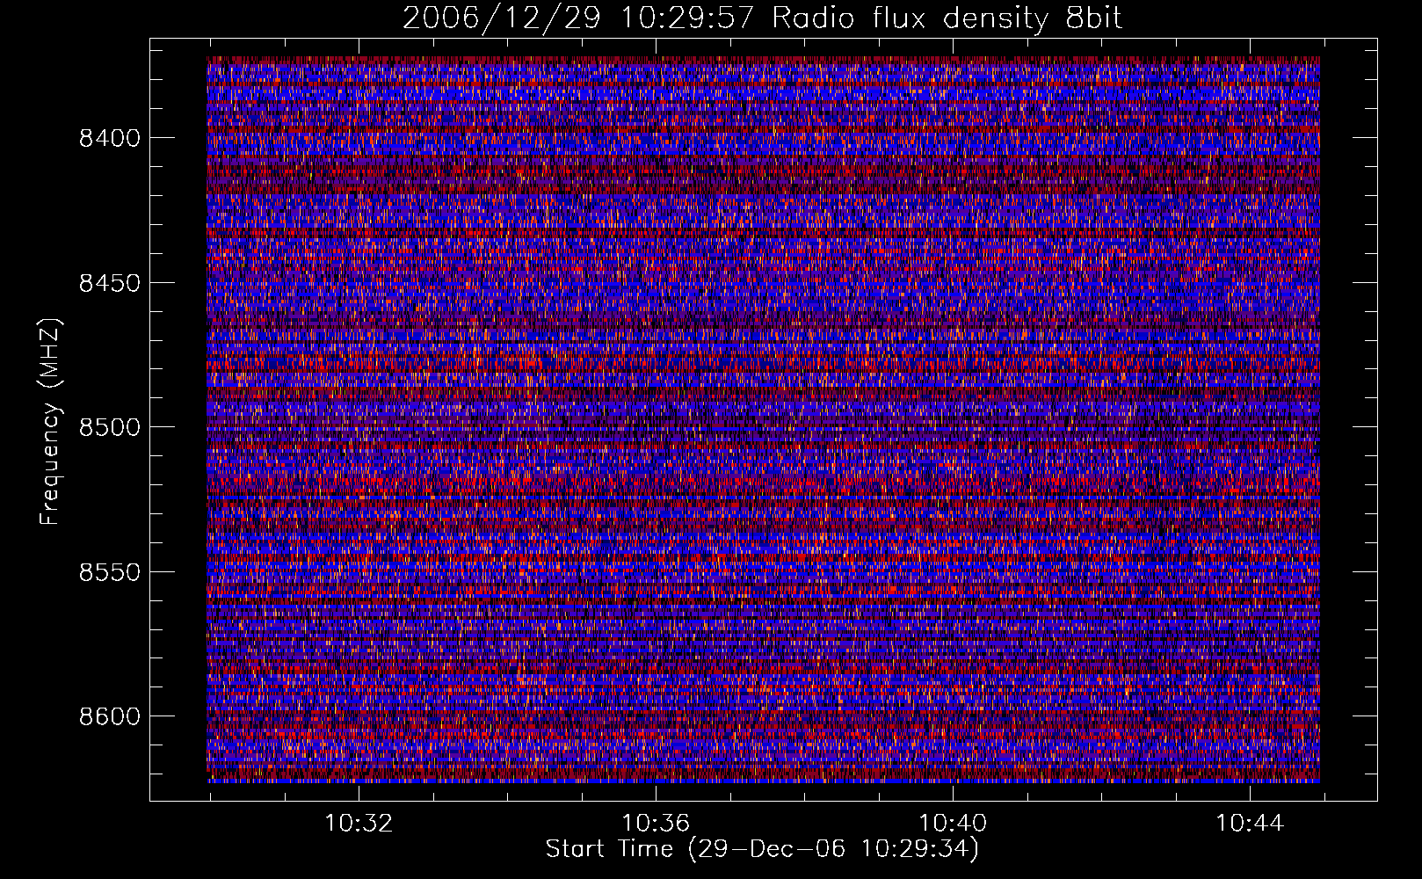Click the 10:44 time axis label
Screen dimensions: 1422x879
point(1250,824)
